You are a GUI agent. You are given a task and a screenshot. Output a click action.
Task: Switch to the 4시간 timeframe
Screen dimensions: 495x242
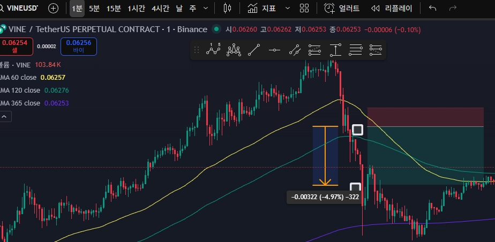pos(161,8)
